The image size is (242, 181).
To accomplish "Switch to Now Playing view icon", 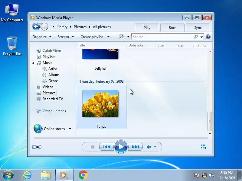I will [203, 147].
